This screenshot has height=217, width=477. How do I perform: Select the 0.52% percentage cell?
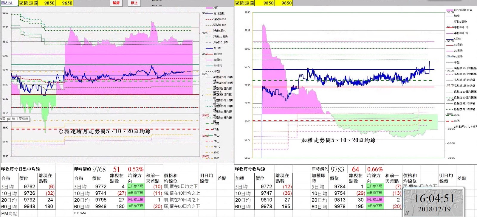(136, 169)
